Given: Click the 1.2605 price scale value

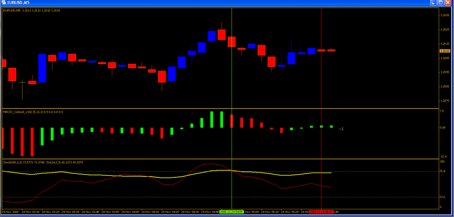Looking at the screenshot, I should coord(445,58).
